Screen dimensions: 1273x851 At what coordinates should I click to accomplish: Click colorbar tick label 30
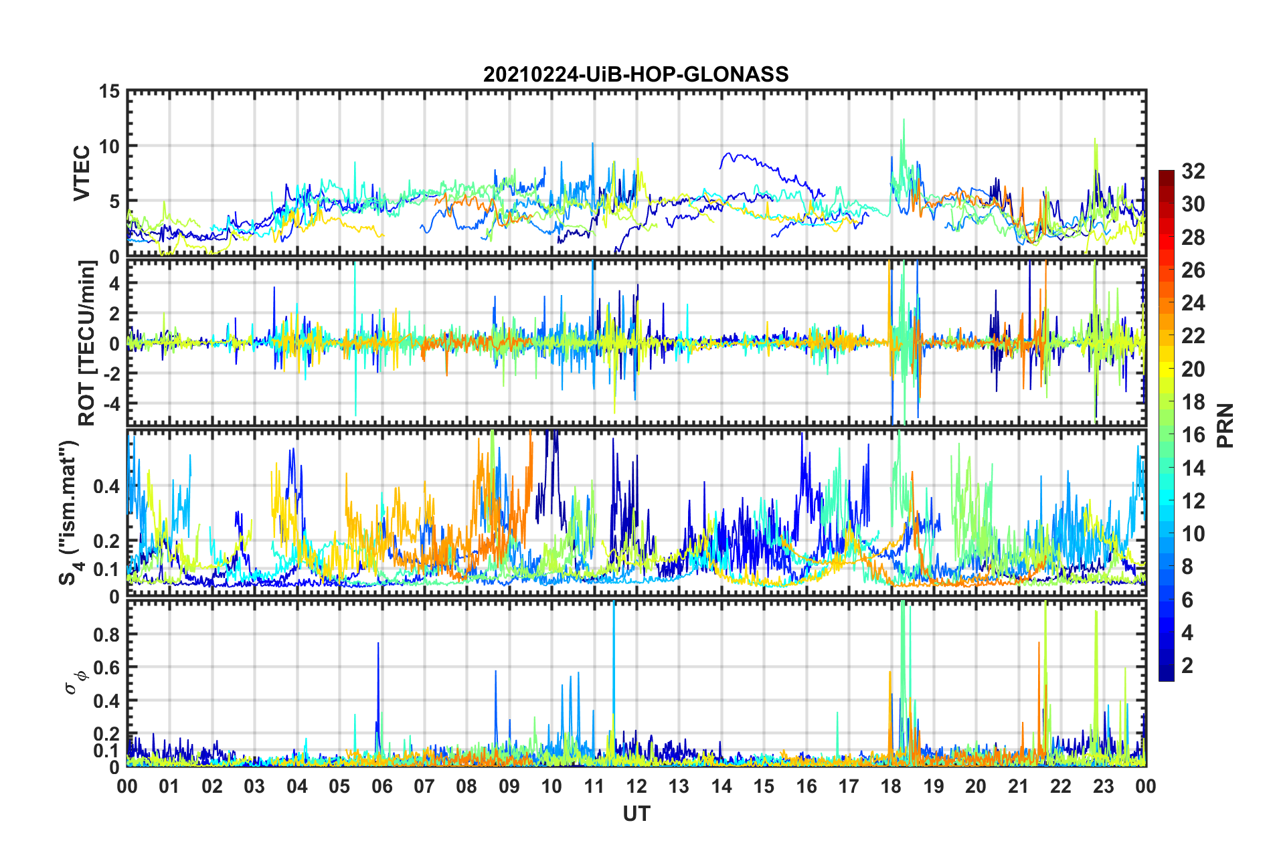(1193, 204)
